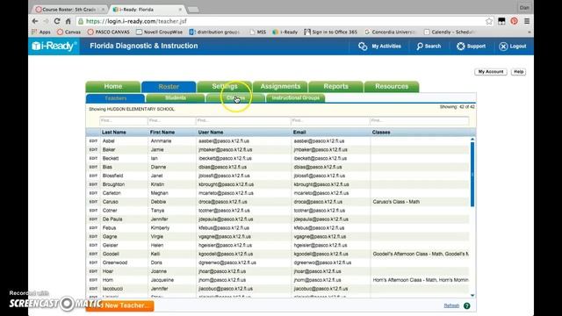Viewport: 562px width, 316px height.
Task: Sort by the Last Name column header
Action: [x=113, y=133]
